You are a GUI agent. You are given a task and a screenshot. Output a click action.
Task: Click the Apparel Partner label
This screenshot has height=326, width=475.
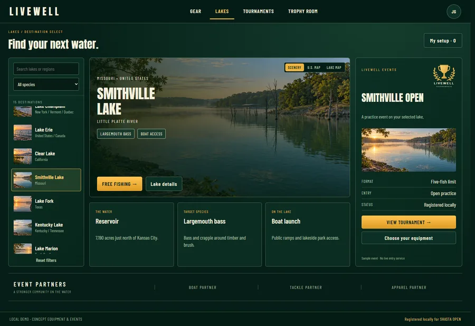point(408,287)
